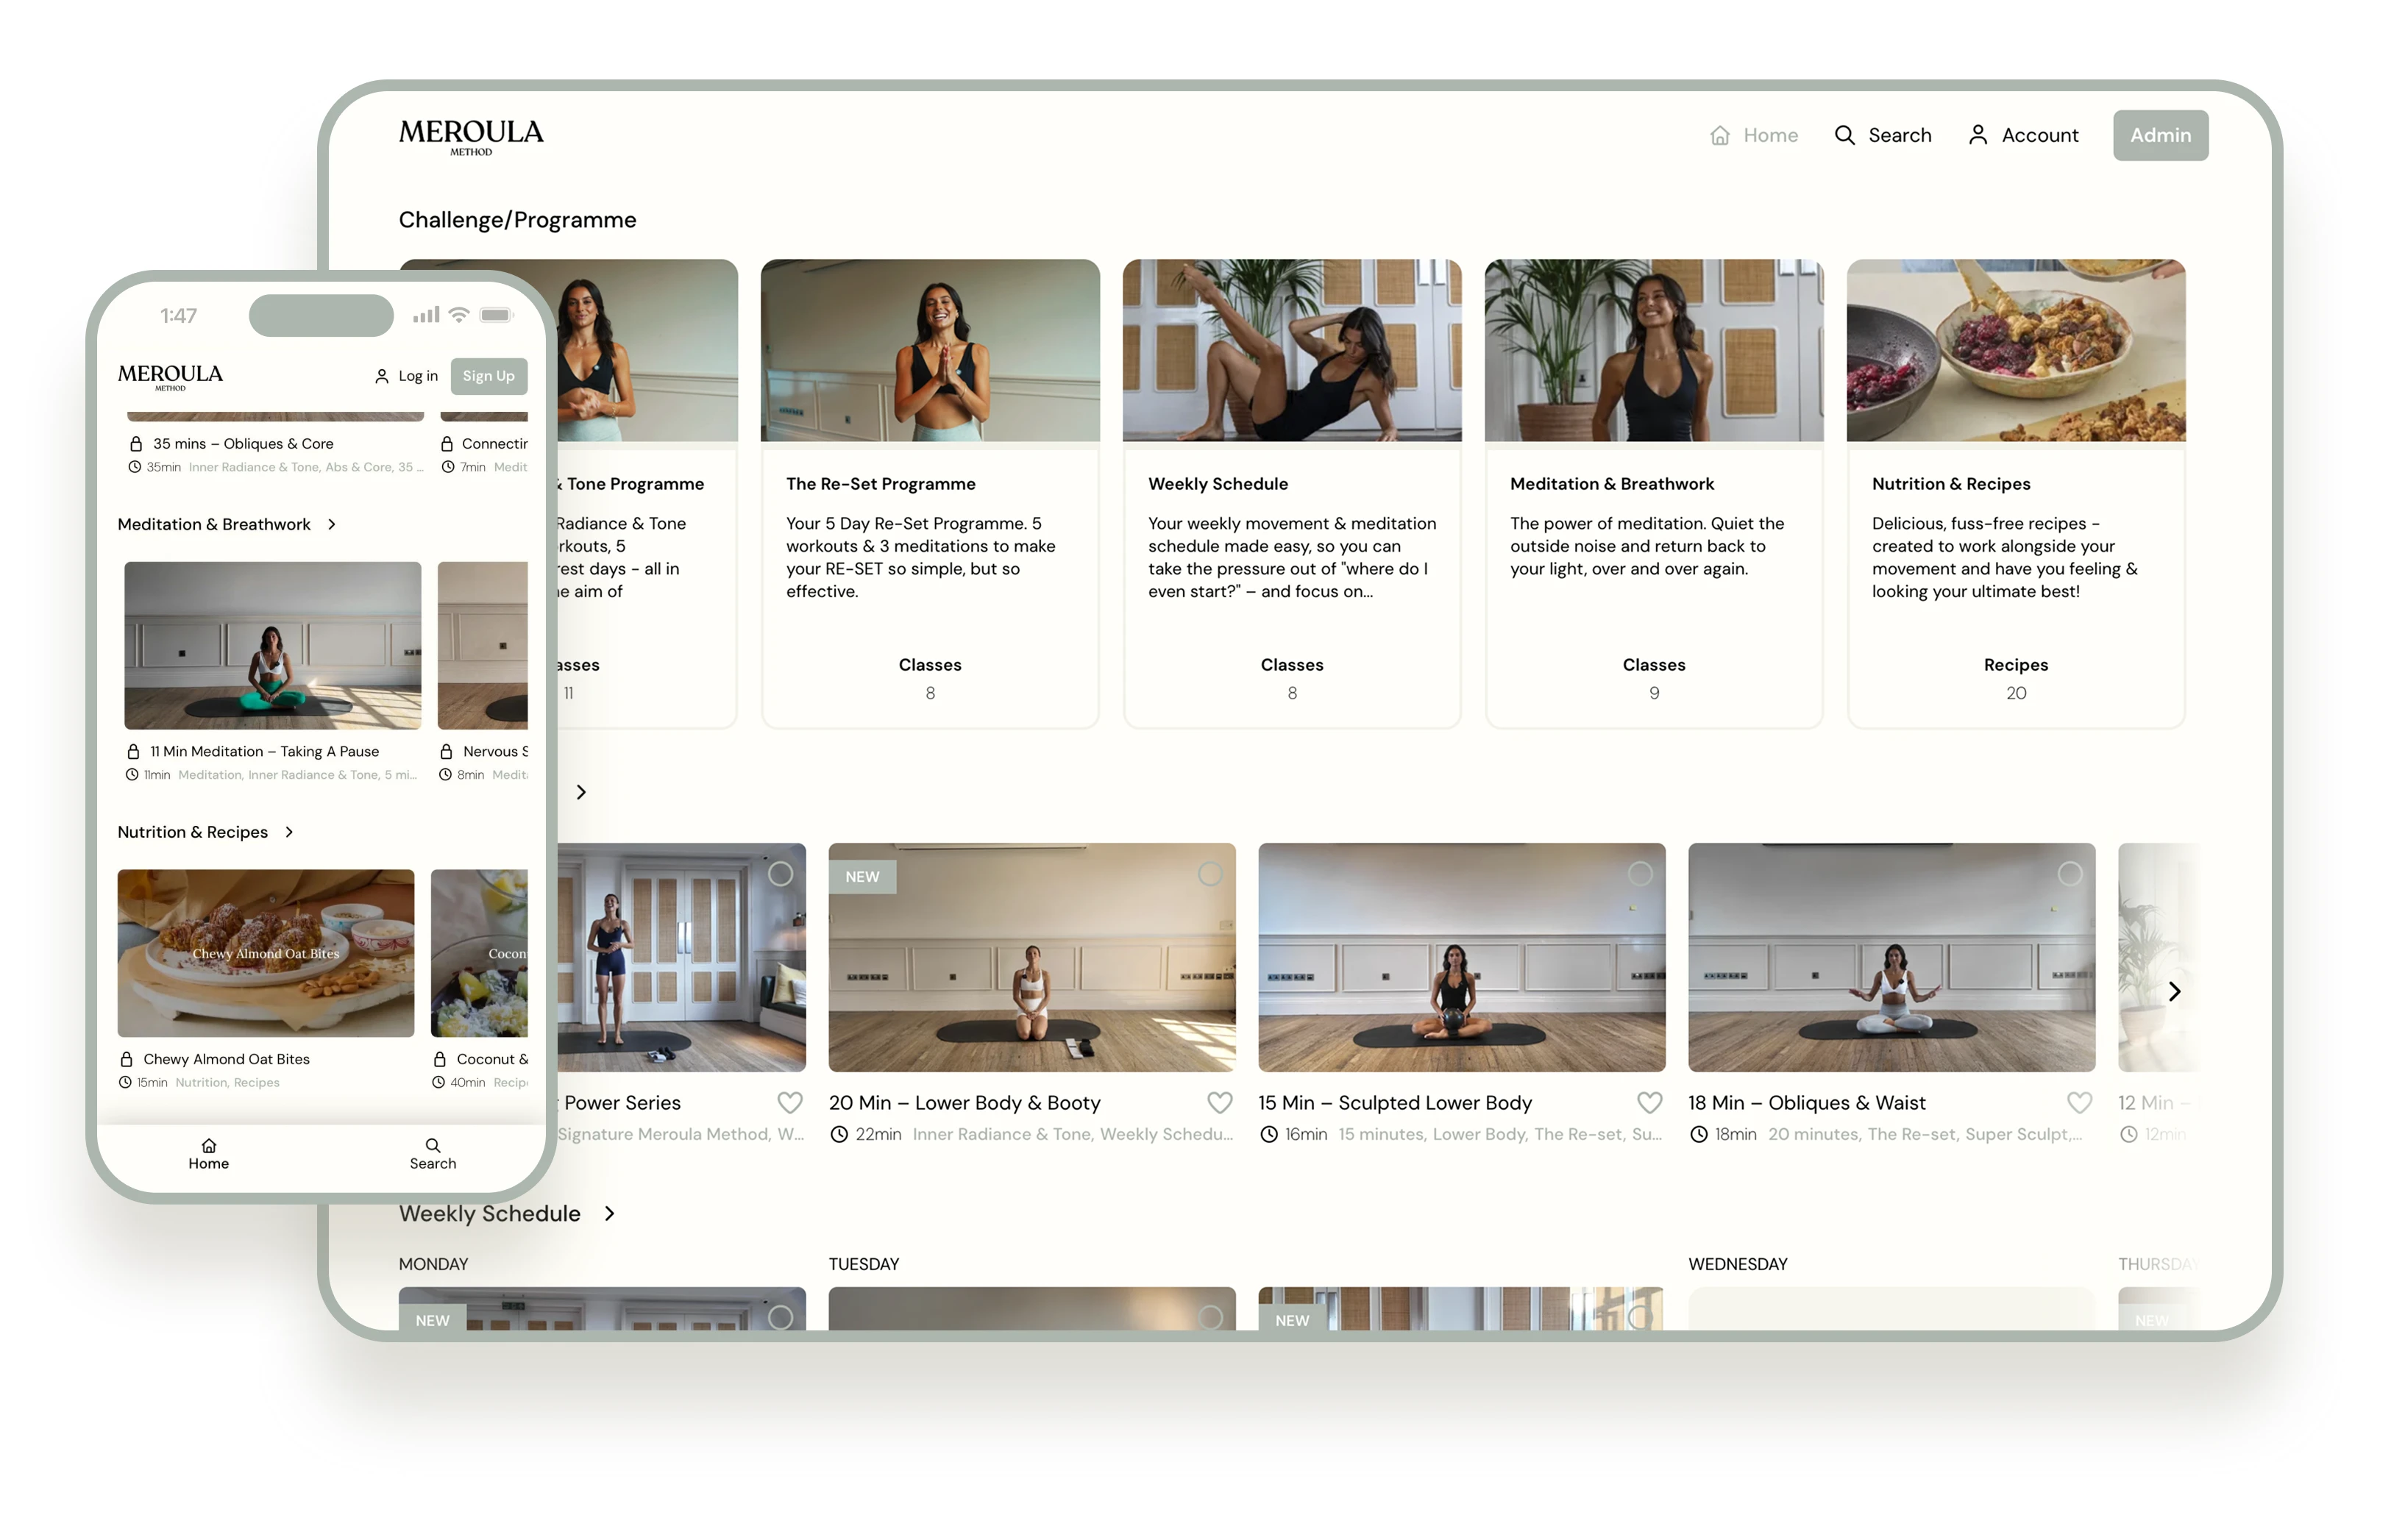Toggle the circle on Lower Body & Booty thumbnail

click(1209, 874)
